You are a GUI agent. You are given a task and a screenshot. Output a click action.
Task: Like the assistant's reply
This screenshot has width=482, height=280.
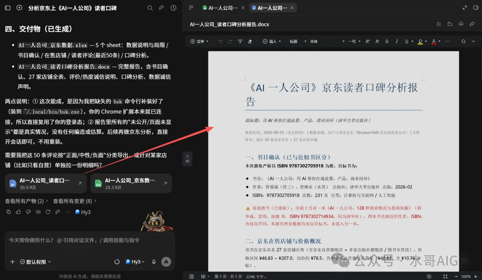coord(18,212)
